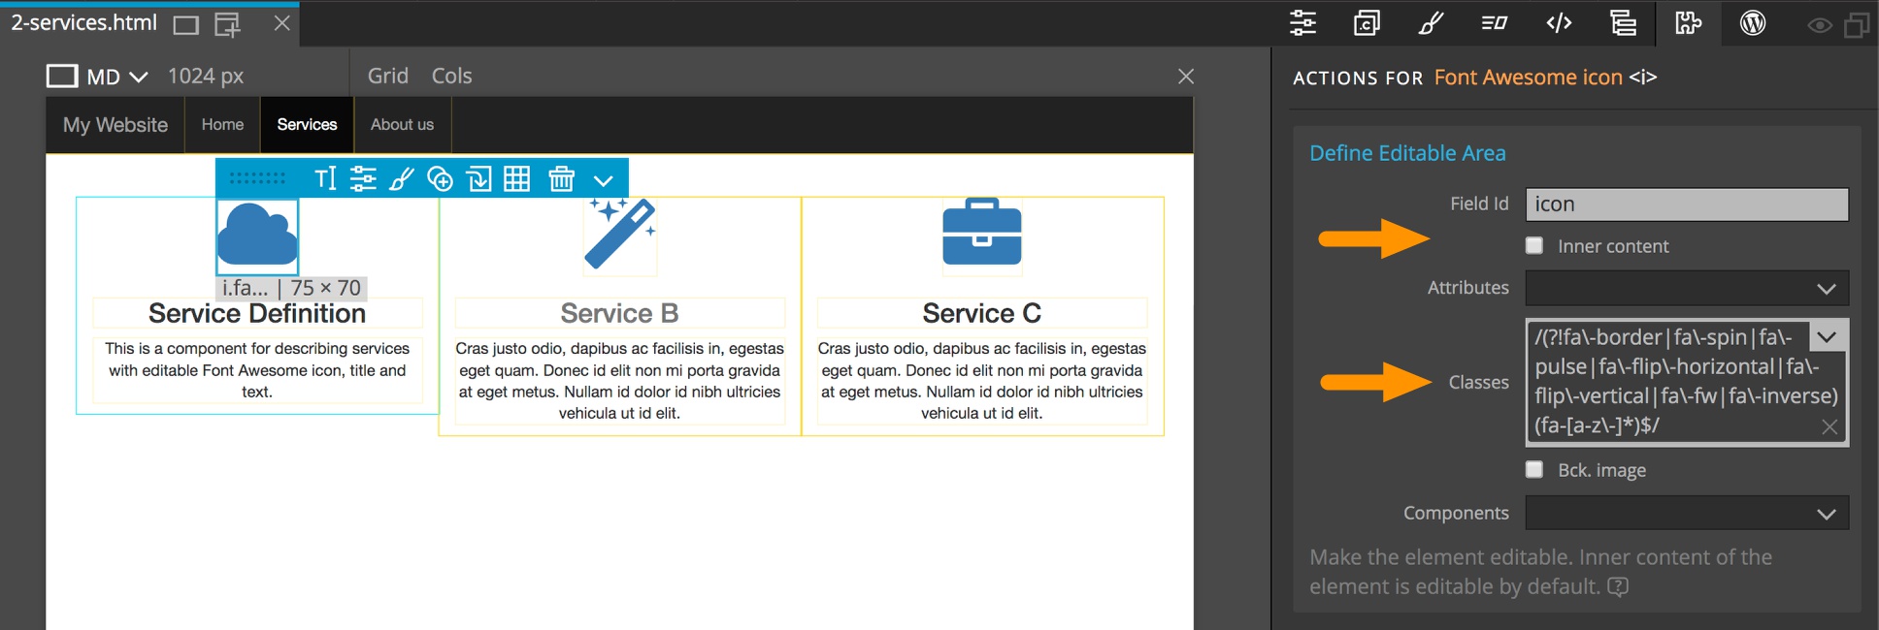Image resolution: width=1879 pixels, height=630 pixels.
Task: Click the grid icon in element toolbar
Action: pos(517,178)
